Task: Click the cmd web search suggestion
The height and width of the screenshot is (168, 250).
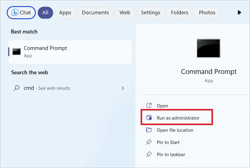Action: [70, 88]
